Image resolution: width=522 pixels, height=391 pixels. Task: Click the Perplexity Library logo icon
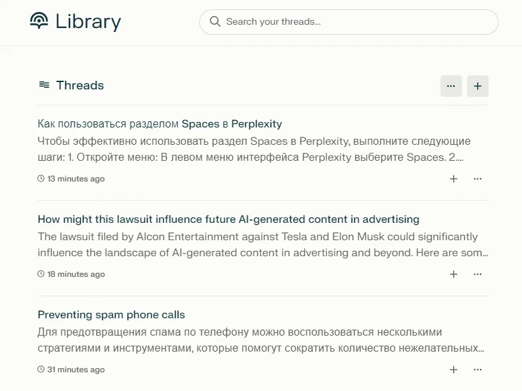click(x=39, y=21)
